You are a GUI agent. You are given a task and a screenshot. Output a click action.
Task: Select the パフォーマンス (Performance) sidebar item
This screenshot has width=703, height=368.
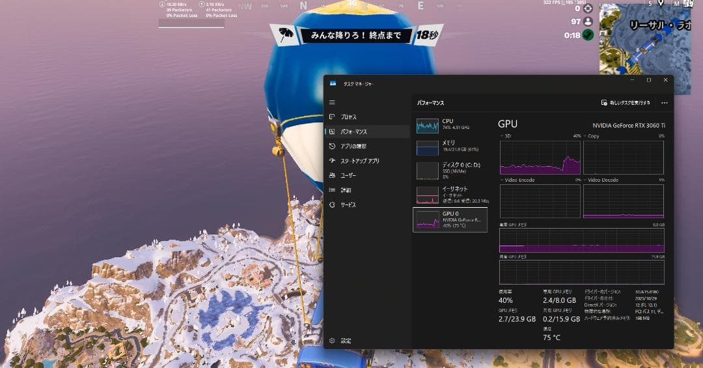pyautogui.click(x=366, y=132)
